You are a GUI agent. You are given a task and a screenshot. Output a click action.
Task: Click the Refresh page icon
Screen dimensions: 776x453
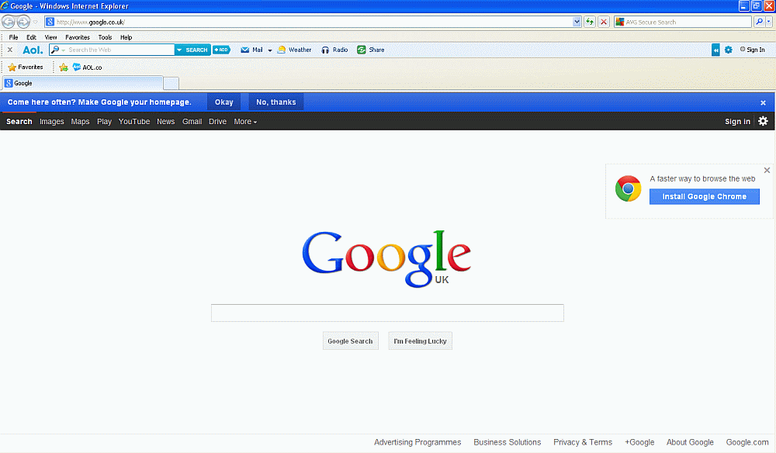coord(591,22)
